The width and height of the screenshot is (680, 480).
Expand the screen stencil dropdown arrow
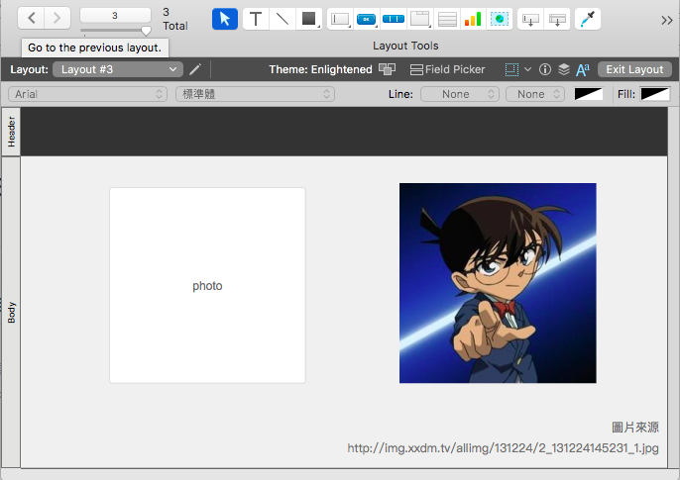pyautogui.click(x=527, y=69)
